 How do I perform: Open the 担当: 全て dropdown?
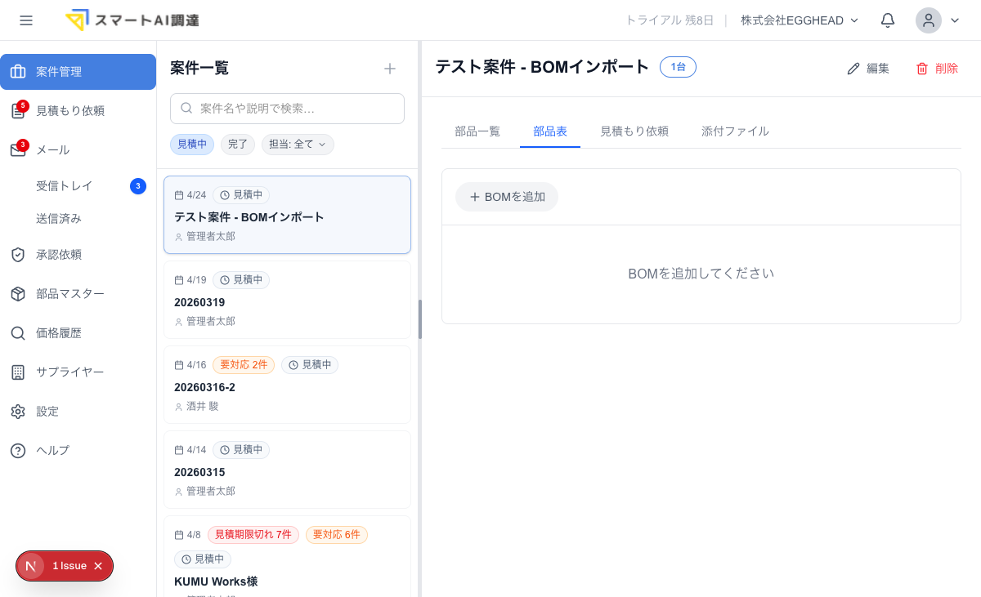click(x=298, y=145)
